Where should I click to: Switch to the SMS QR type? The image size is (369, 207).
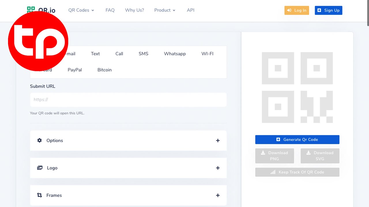point(143,54)
